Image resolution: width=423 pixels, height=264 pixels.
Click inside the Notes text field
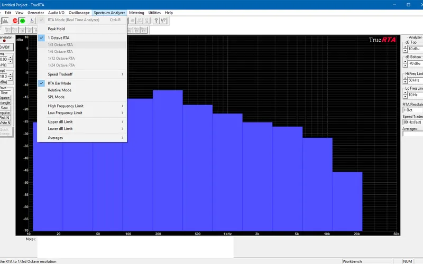coord(135,247)
